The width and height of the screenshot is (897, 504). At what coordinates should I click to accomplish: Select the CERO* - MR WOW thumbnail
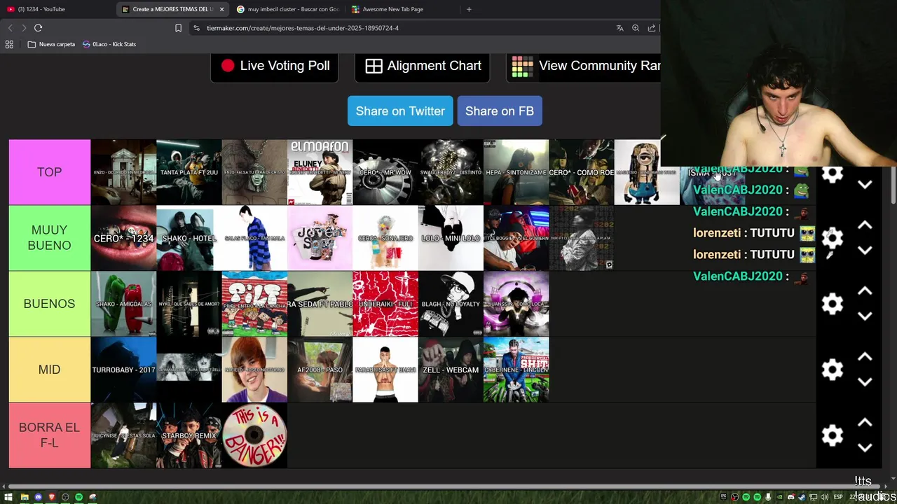point(385,172)
